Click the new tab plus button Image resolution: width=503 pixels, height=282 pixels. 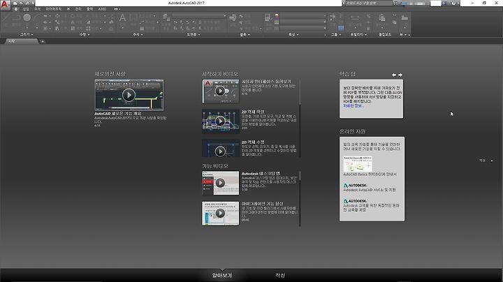(43, 41)
